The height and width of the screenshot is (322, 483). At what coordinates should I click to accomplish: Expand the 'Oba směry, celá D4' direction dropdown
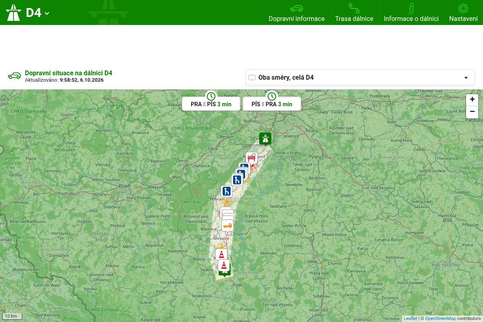(x=360, y=78)
